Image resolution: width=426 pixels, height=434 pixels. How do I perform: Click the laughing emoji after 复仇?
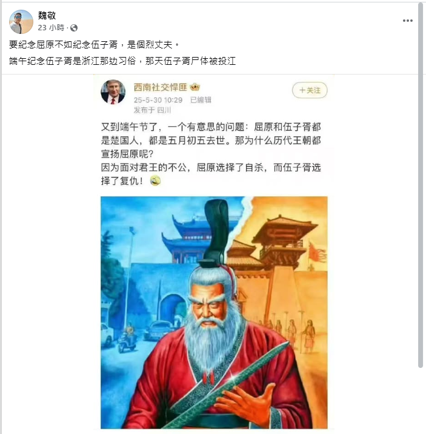(155, 181)
